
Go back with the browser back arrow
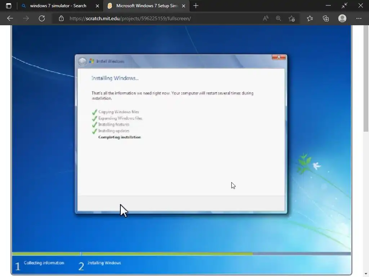[x=10, y=18]
